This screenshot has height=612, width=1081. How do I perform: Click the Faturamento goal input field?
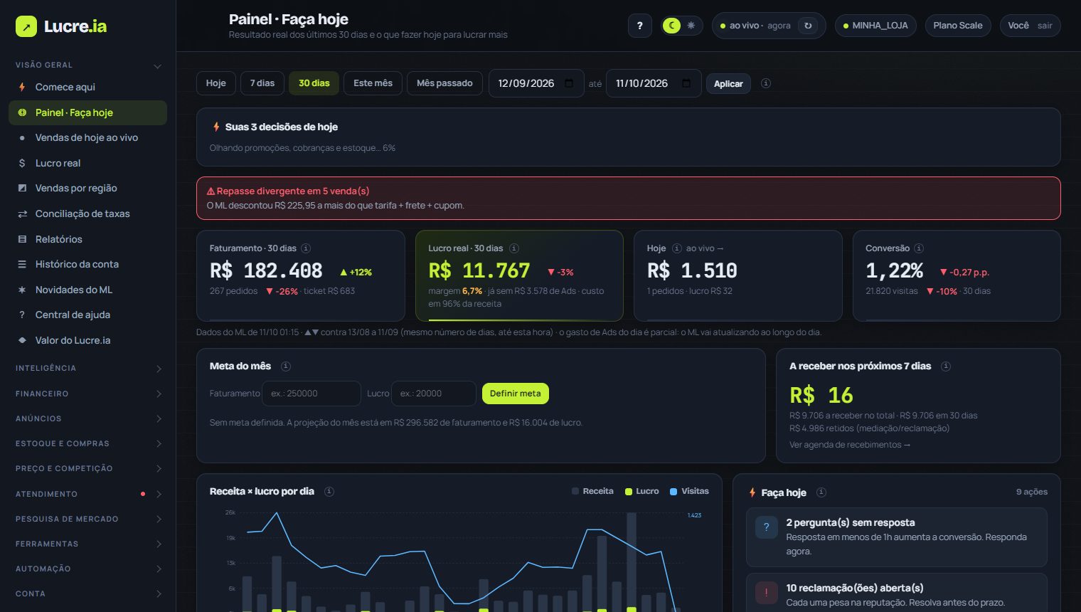(x=311, y=394)
